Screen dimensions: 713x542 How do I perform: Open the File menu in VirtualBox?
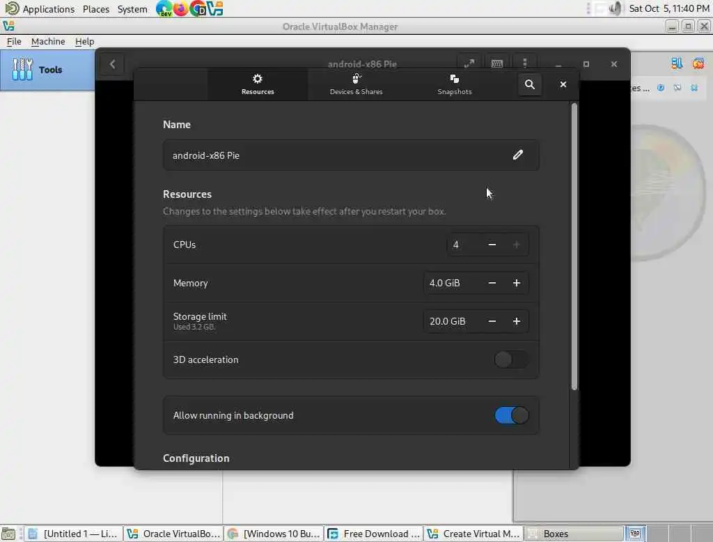pyautogui.click(x=14, y=41)
